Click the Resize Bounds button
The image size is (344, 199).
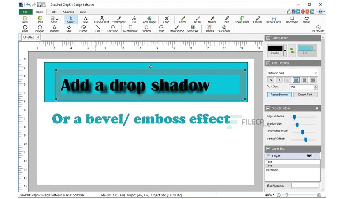point(279,95)
